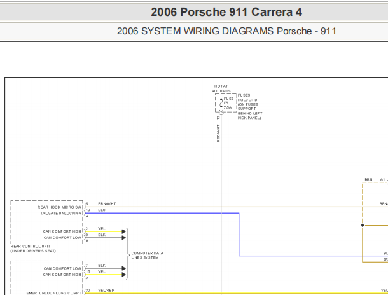Click the "YEL" label beside pin 15
Viewport: 388px width, 295px height.
pyautogui.click(x=102, y=271)
